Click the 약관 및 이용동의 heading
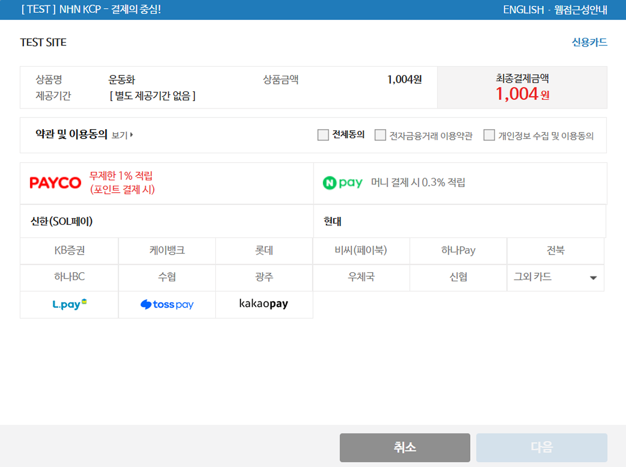 point(72,134)
